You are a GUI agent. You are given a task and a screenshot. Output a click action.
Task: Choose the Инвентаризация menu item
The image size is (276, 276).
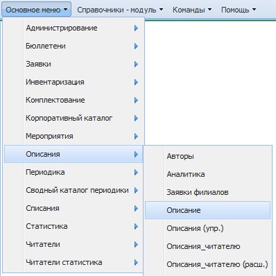click(74, 82)
